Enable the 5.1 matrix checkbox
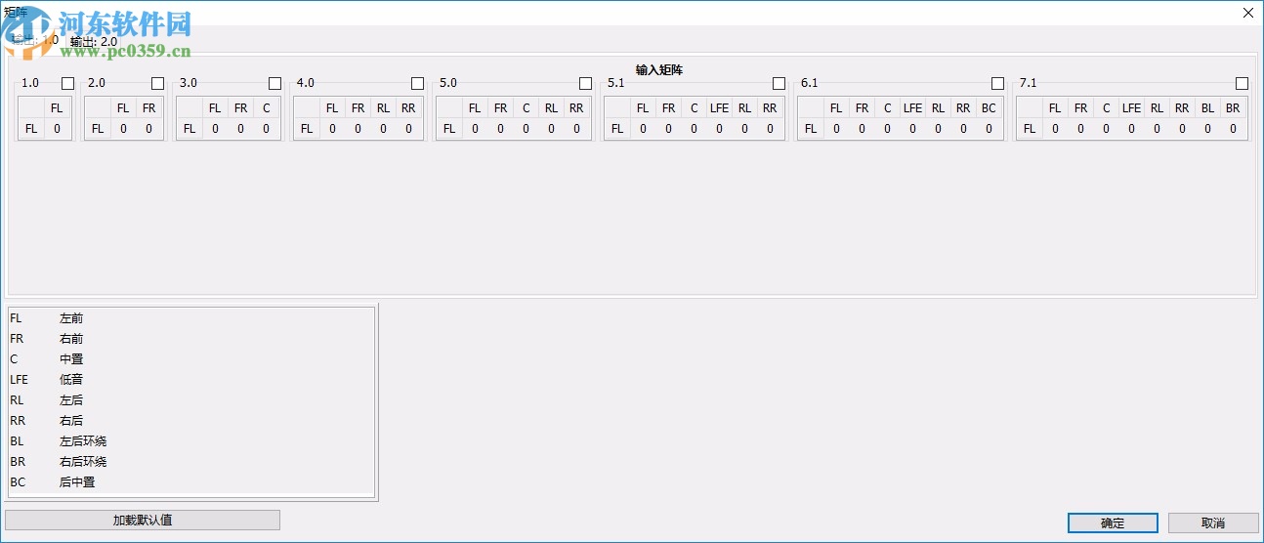The image size is (1264, 543). click(779, 84)
